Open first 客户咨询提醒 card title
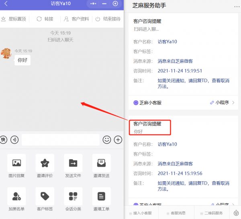 pyautogui.click(x=147, y=21)
